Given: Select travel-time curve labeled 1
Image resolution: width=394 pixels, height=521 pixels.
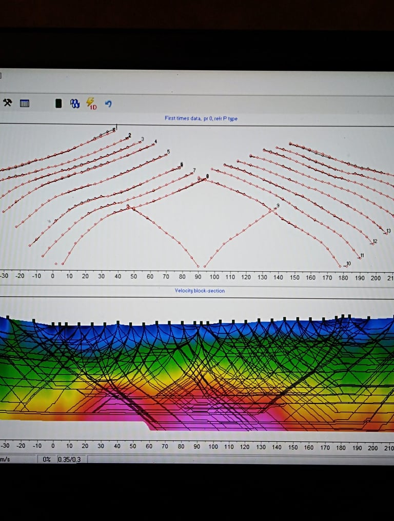Looking at the screenshot, I should (x=116, y=127).
